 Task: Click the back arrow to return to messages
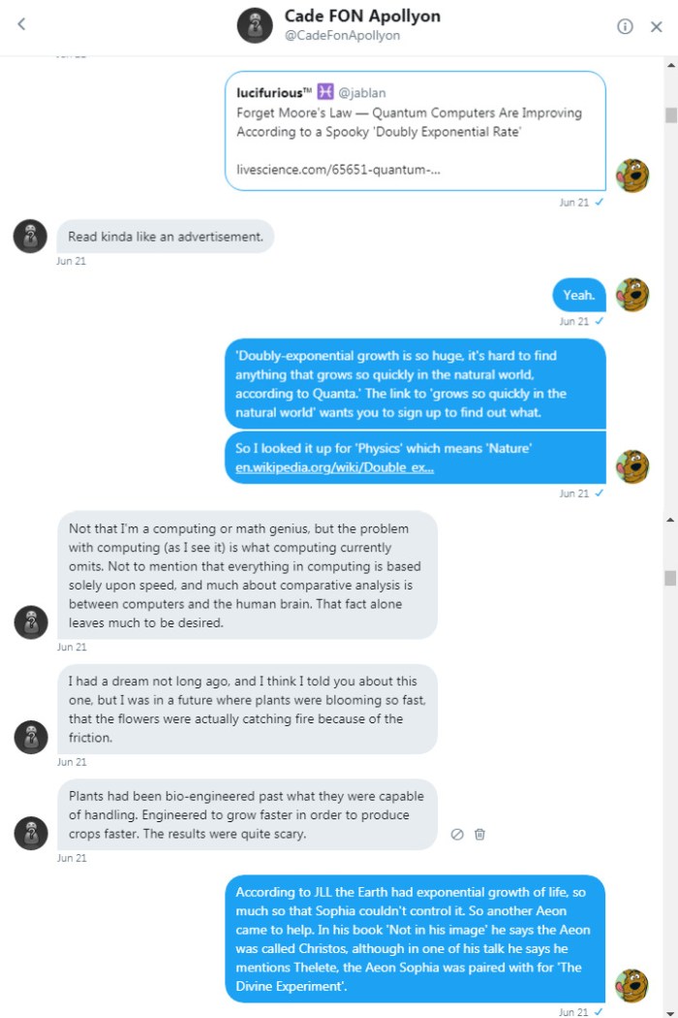click(x=21, y=23)
